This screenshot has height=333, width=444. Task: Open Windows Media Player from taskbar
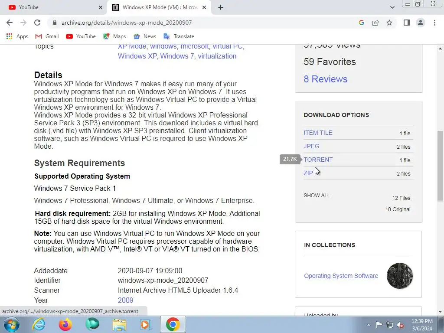tap(146, 324)
